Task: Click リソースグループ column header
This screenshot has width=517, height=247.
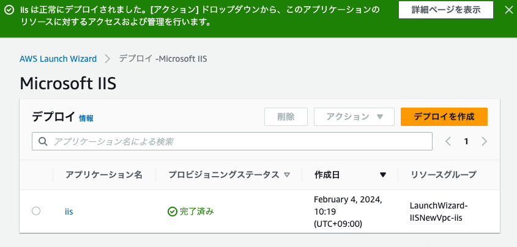Action: pos(444,175)
